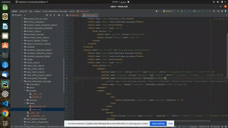Run the Askari configuration with green play icon

tap(178, 11)
